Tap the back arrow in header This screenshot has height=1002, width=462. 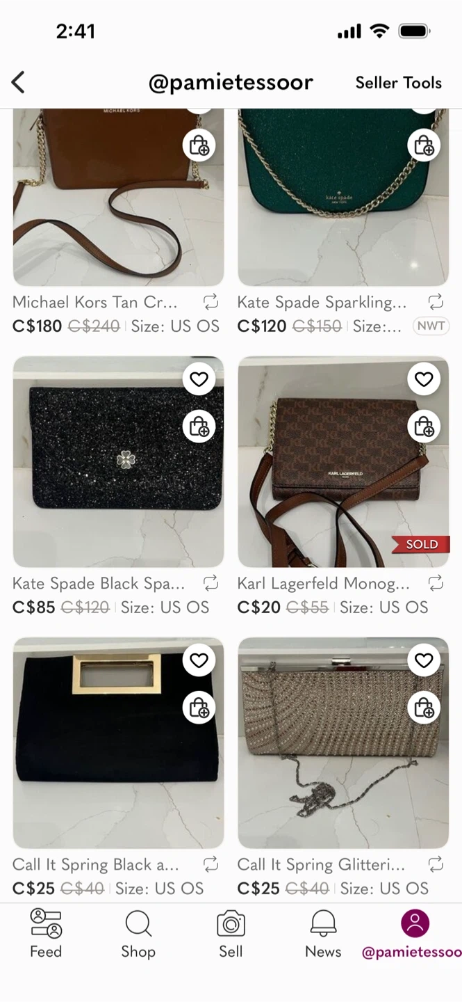pos(19,83)
